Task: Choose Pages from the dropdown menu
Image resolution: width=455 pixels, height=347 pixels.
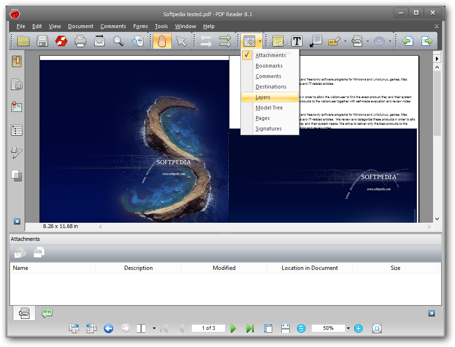Action: point(270,118)
